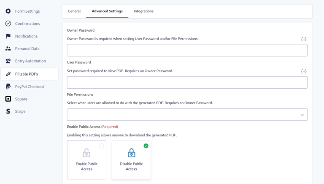Click the Confirmations checkmark icon
Screen dimensions: 324x184
point(8,24)
